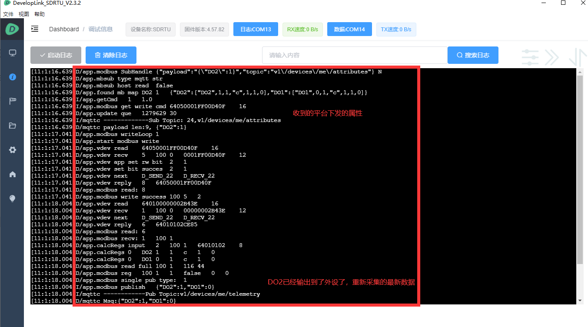Click log line 'D/app.vdev set bit succes'

(x=109, y=169)
